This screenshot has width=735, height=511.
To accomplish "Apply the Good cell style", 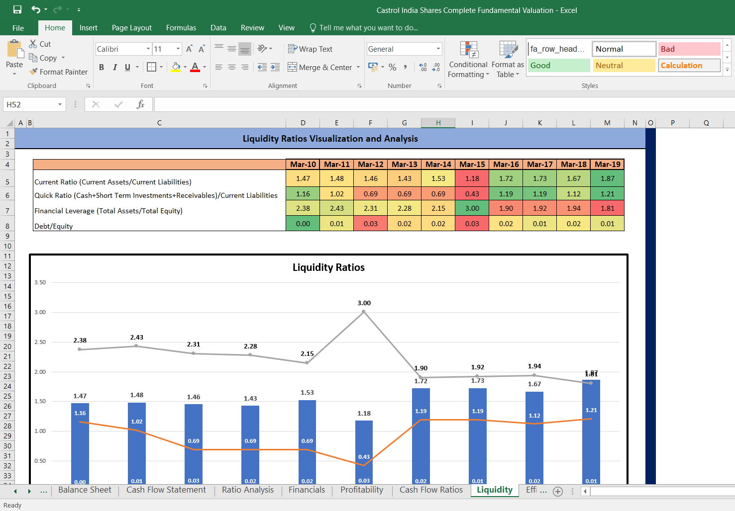I will [559, 65].
